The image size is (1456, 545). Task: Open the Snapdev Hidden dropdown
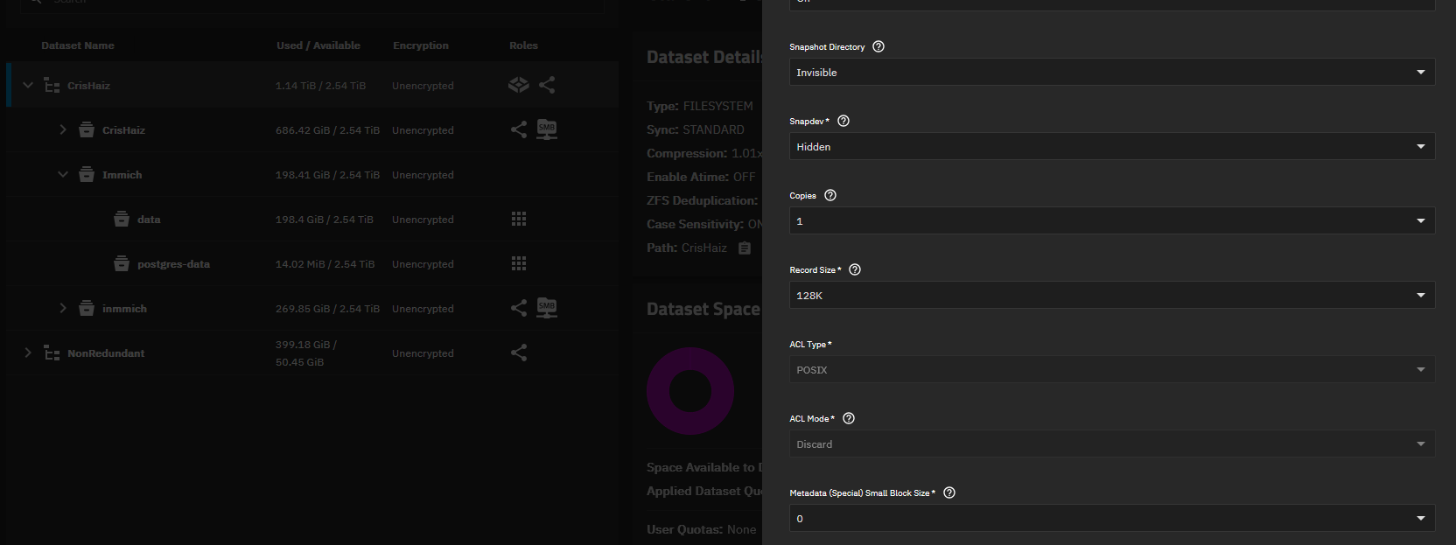pos(1111,146)
